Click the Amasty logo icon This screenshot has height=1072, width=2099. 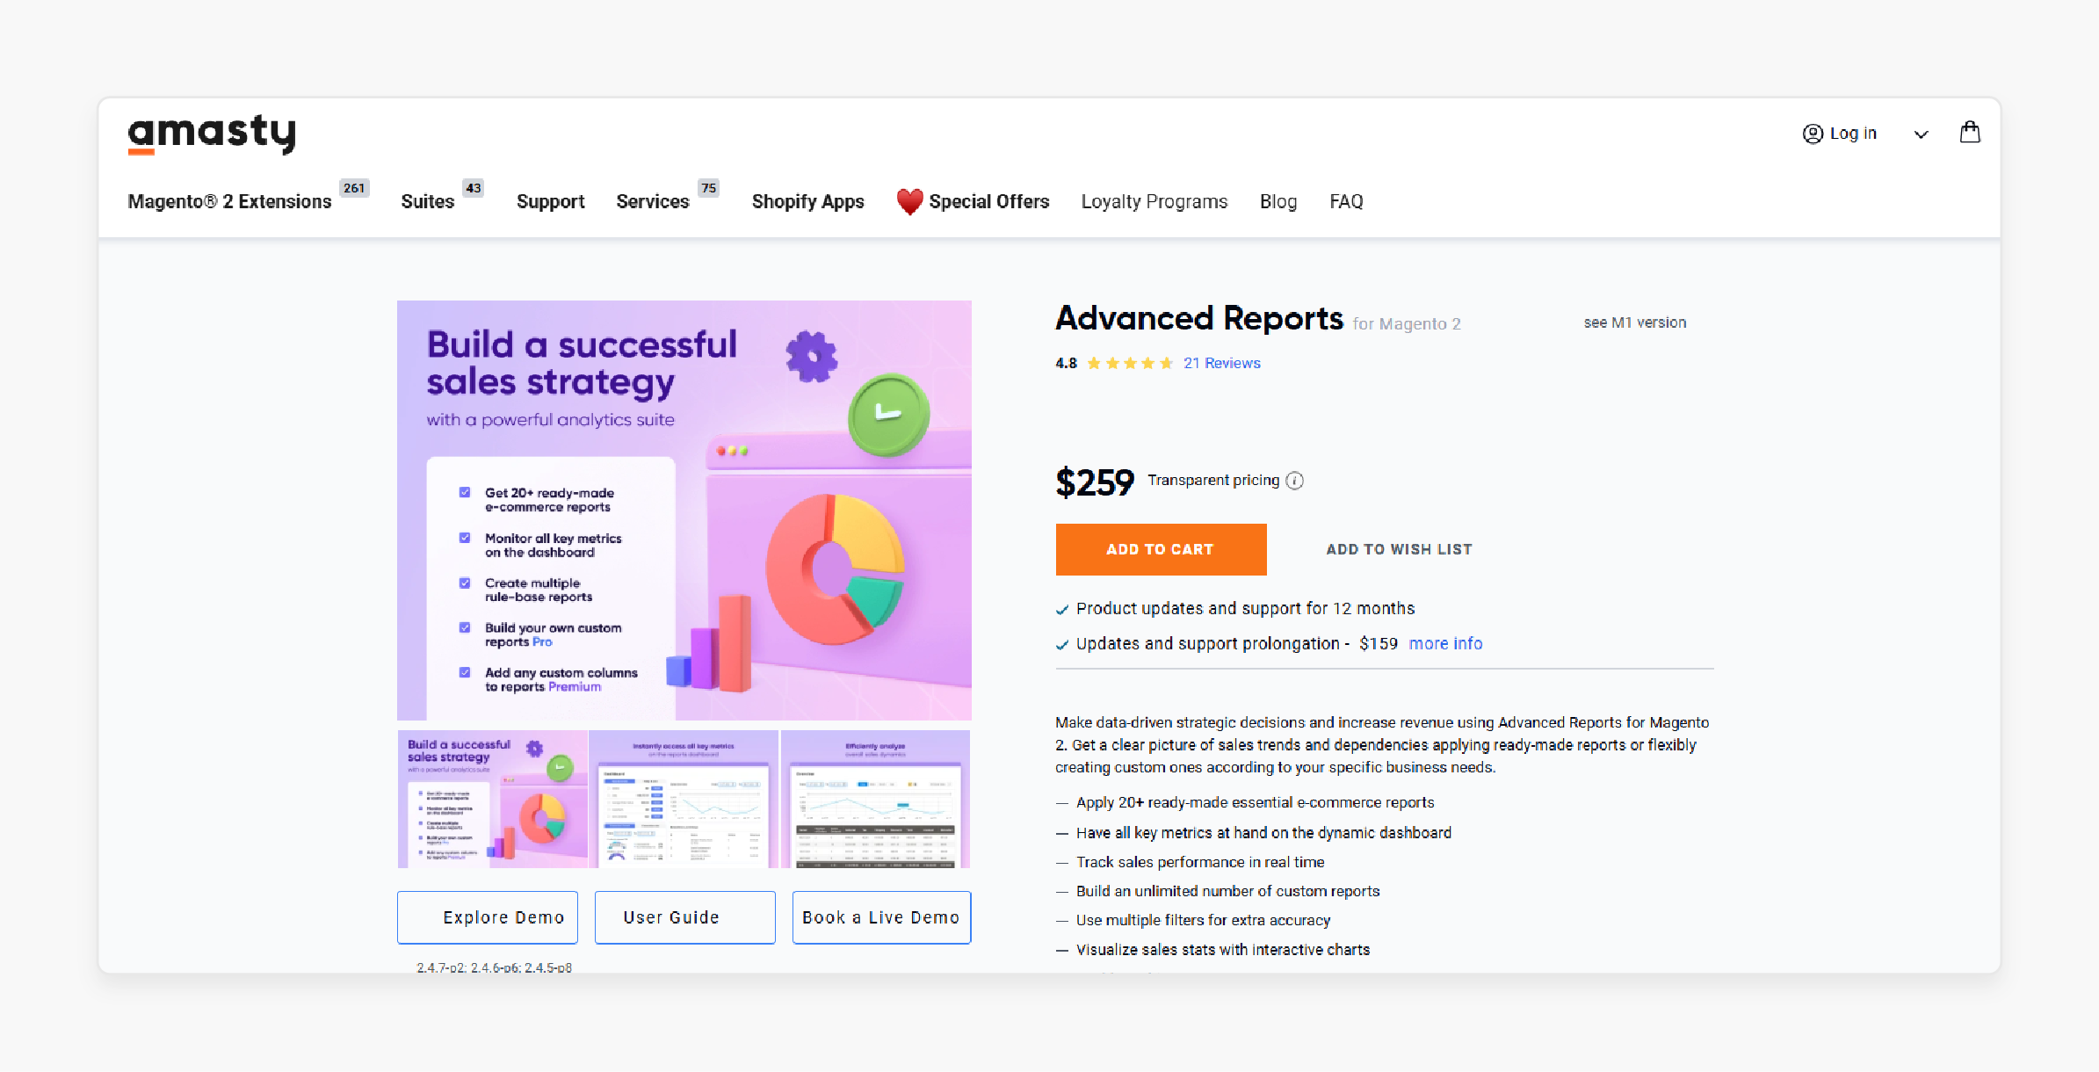pos(212,133)
